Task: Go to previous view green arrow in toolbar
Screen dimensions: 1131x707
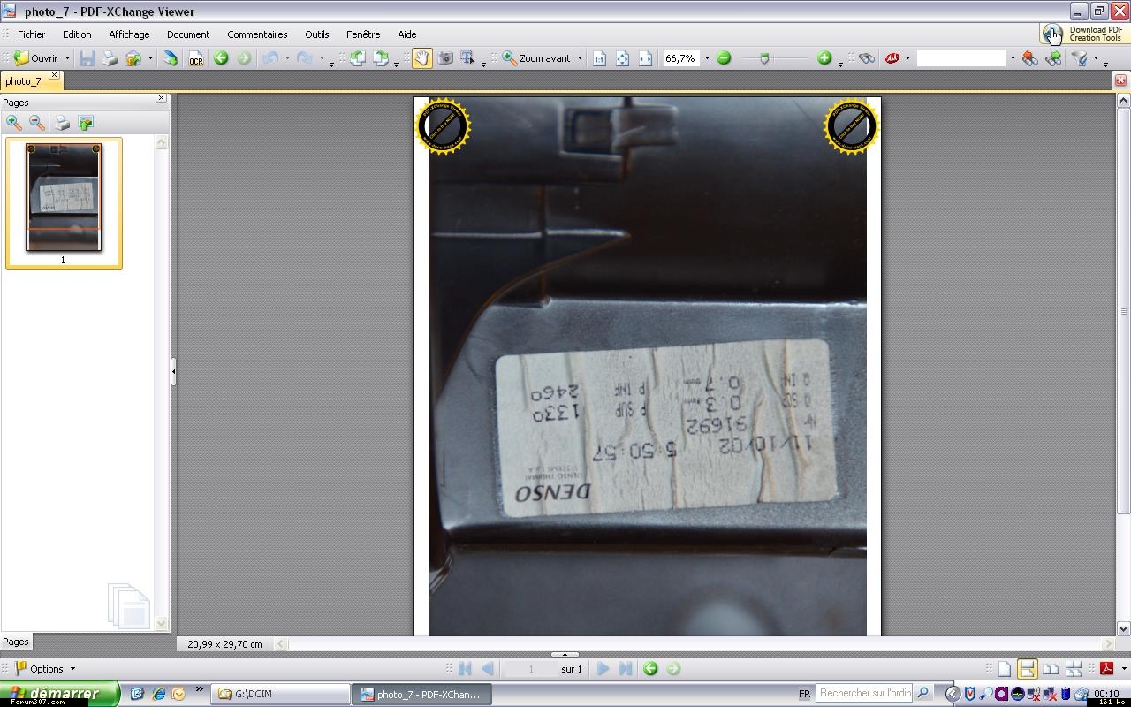Action: click(x=221, y=58)
